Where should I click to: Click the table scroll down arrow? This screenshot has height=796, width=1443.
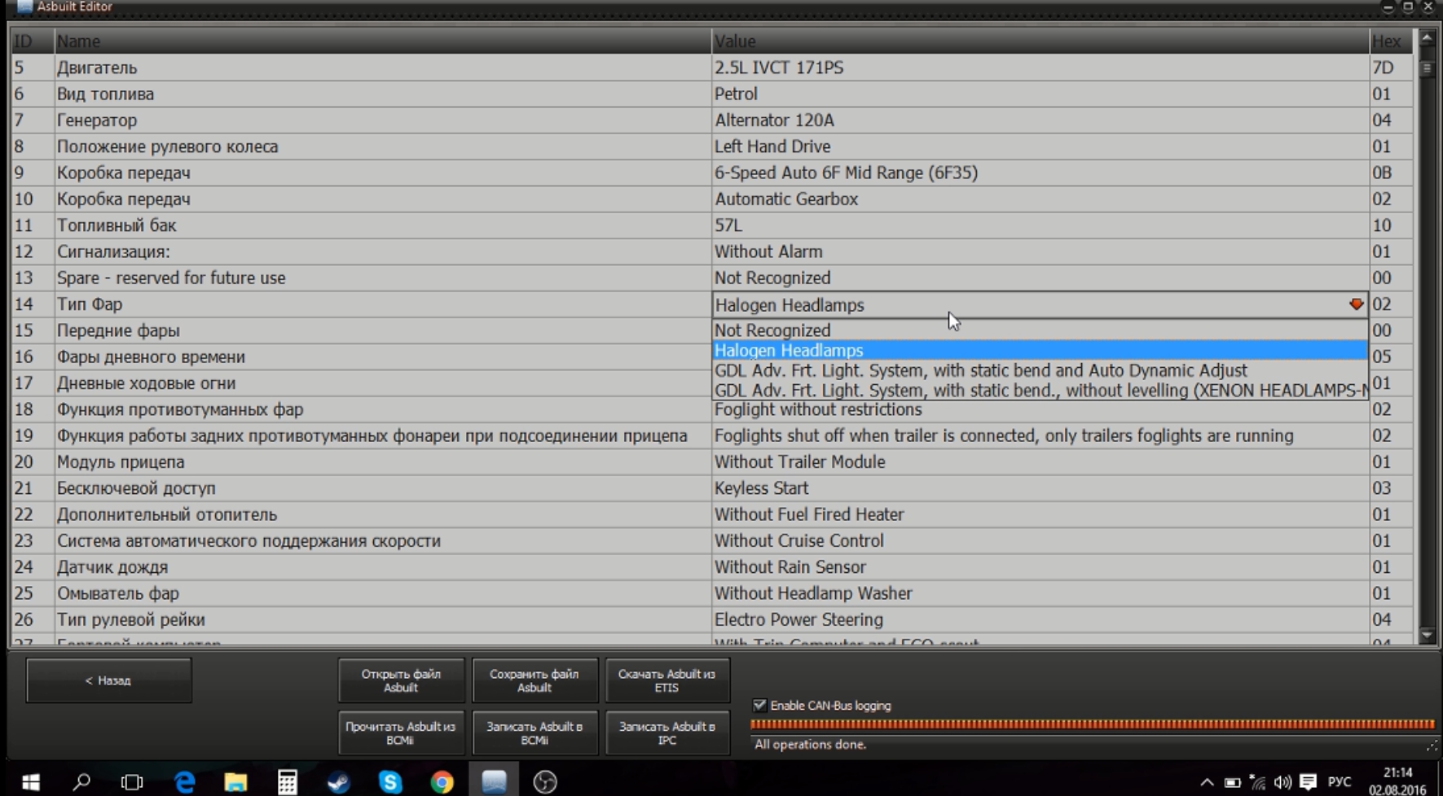click(1427, 635)
